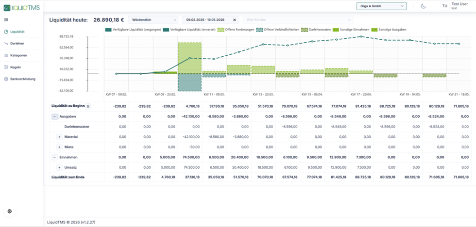Collapse the Ausgaben row group
476x227 pixels.
click(x=54, y=116)
